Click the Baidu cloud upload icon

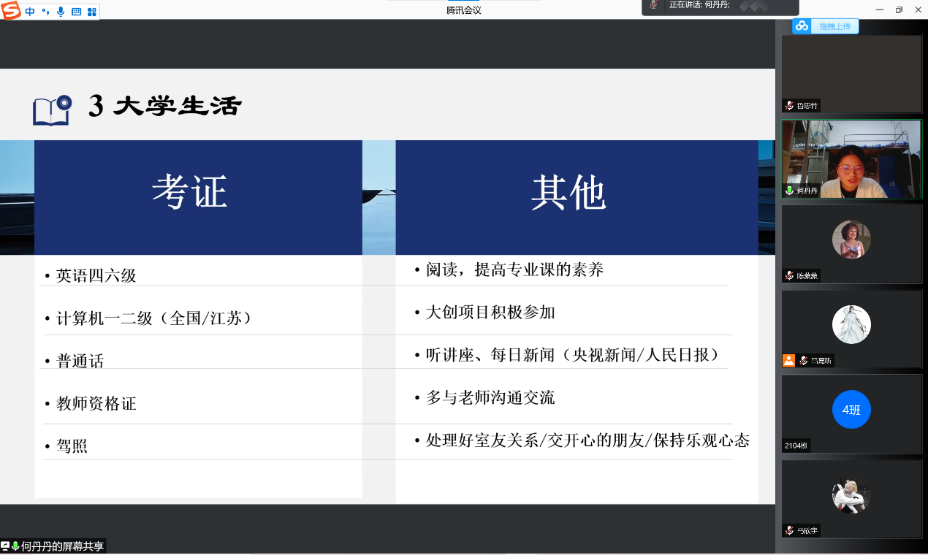[x=802, y=26]
